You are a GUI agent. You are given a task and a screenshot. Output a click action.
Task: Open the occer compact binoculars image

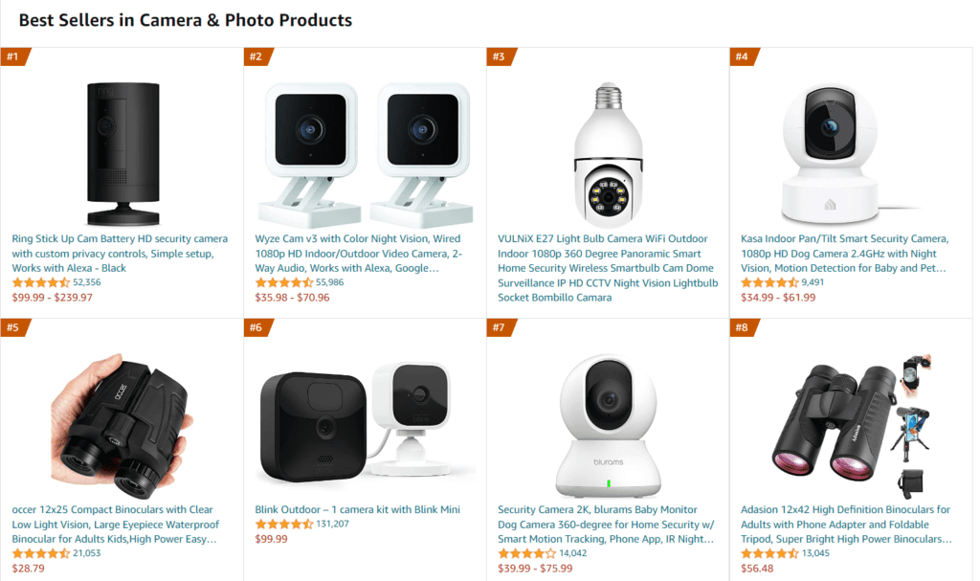click(x=122, y=425)
